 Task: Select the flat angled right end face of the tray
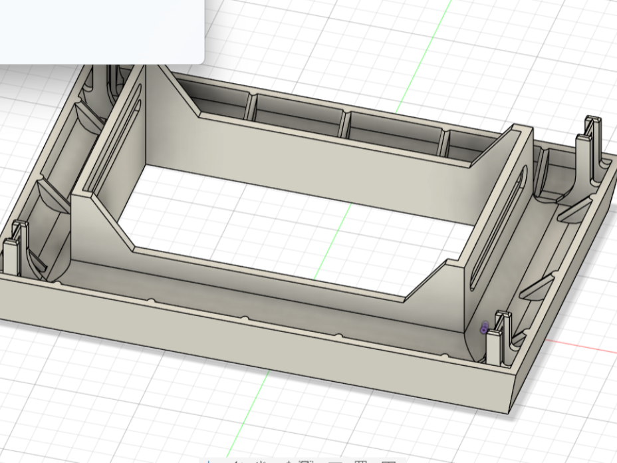[x=564, y=287]
